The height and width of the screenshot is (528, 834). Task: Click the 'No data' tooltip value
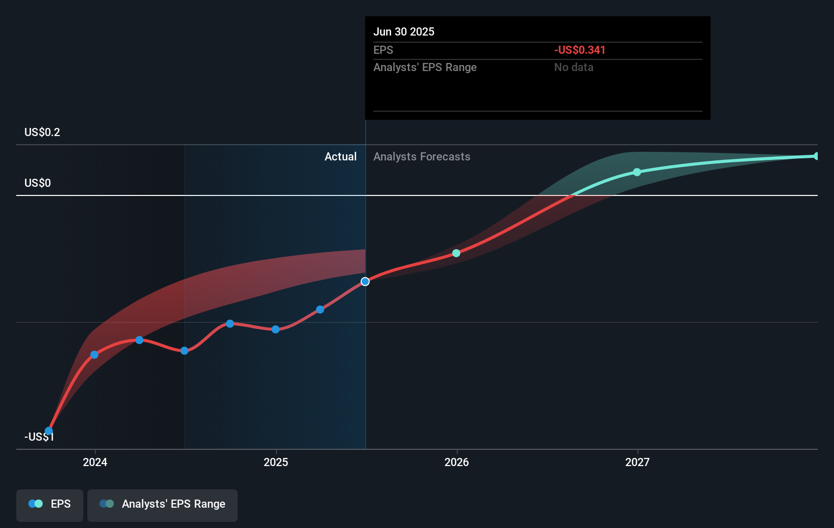point(573,68)
